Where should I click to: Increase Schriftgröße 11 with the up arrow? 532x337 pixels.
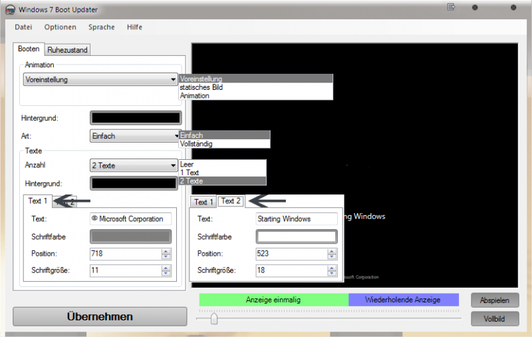tap(166, 268)
